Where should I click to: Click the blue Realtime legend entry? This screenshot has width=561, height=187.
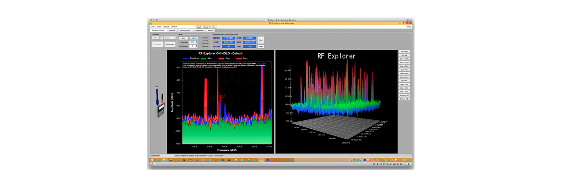tap(191, 58)
